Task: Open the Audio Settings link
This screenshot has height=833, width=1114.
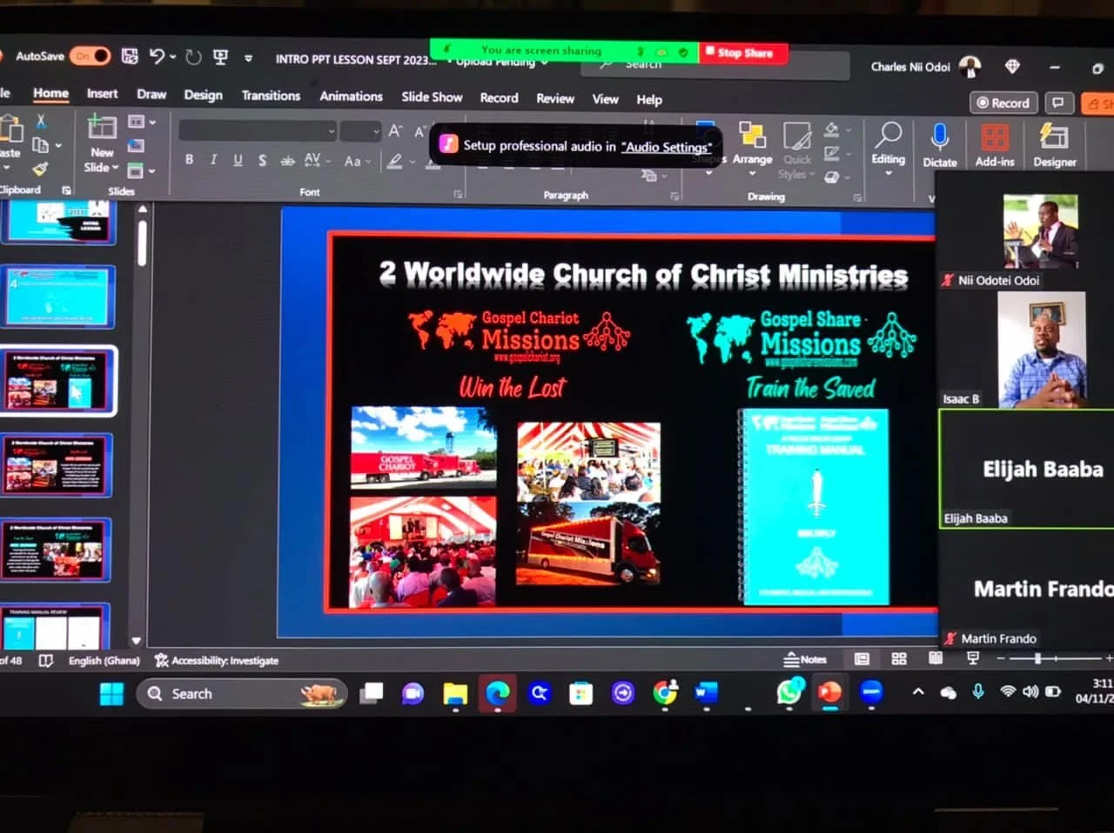Action: 667,147
